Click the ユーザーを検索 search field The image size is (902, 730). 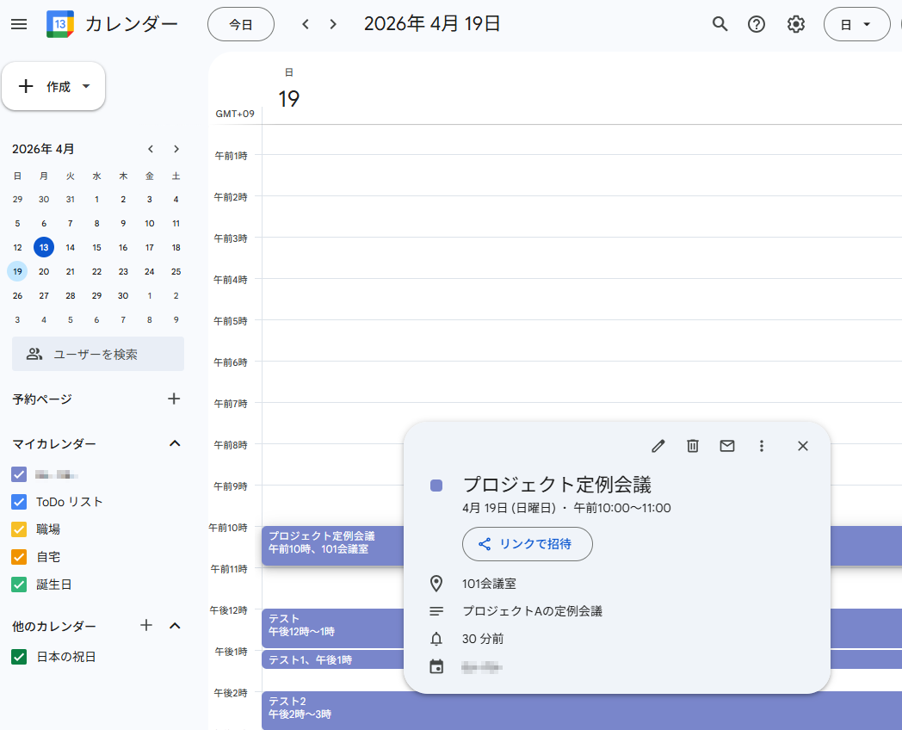click(x=98, y=354)
